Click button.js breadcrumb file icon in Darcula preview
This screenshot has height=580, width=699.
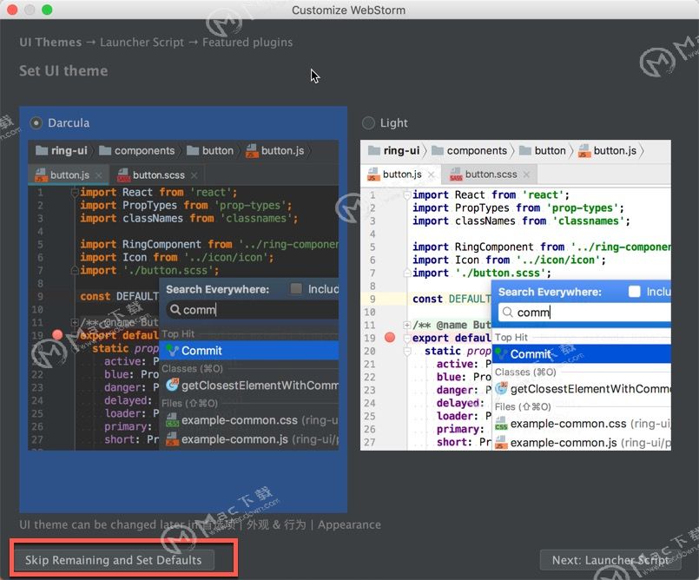[x=252, y=151]
